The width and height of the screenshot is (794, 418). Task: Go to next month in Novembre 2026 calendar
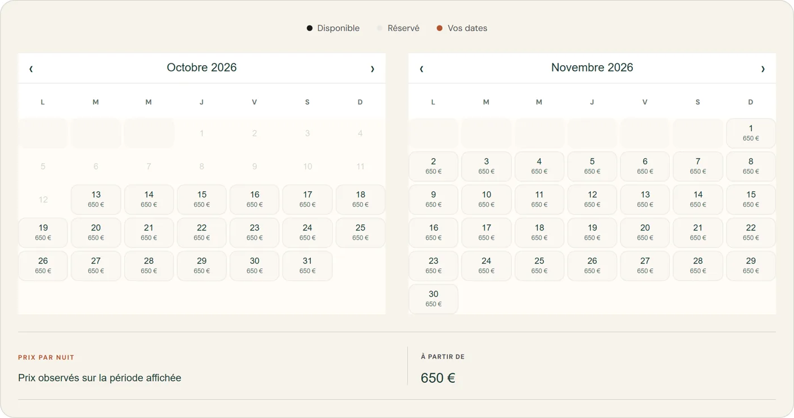click(763, 69)
